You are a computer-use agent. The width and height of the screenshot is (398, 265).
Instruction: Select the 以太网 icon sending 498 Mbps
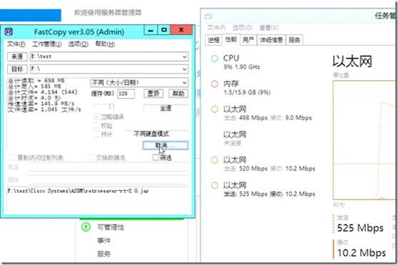tap(214, 109)
